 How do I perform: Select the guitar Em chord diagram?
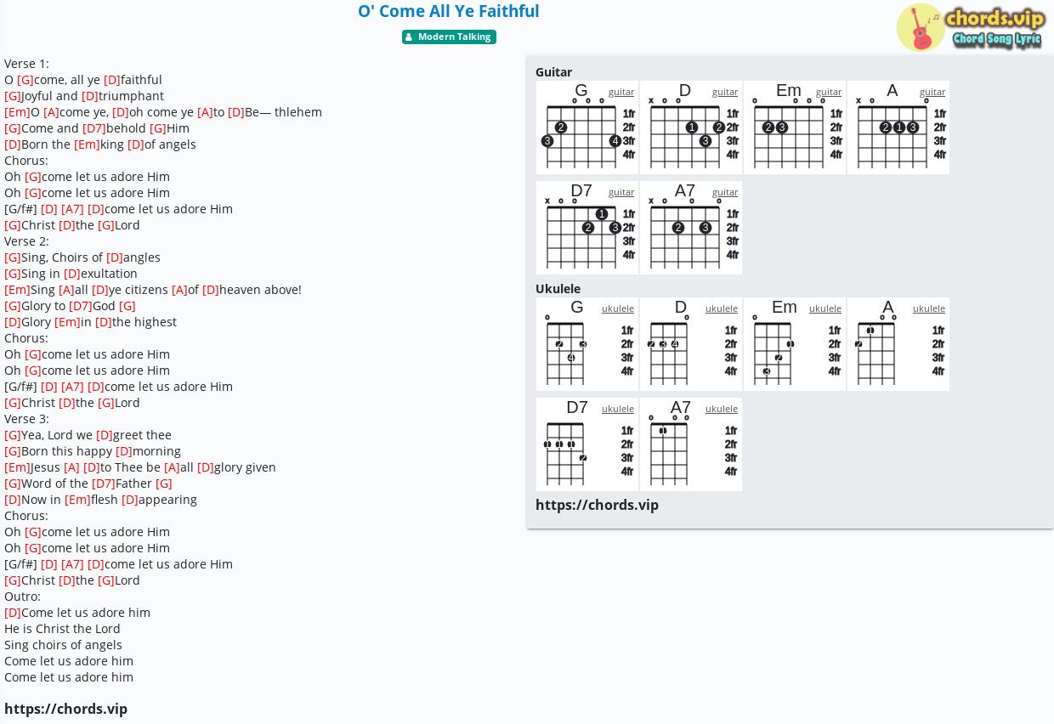click(x=795, y=127)
